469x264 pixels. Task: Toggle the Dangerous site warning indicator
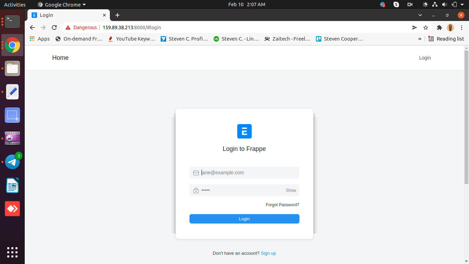(81, 27)
